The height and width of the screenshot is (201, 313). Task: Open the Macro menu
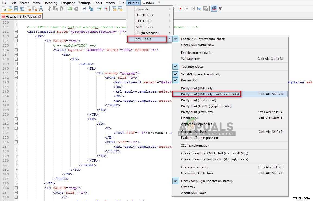click(110, 3)
